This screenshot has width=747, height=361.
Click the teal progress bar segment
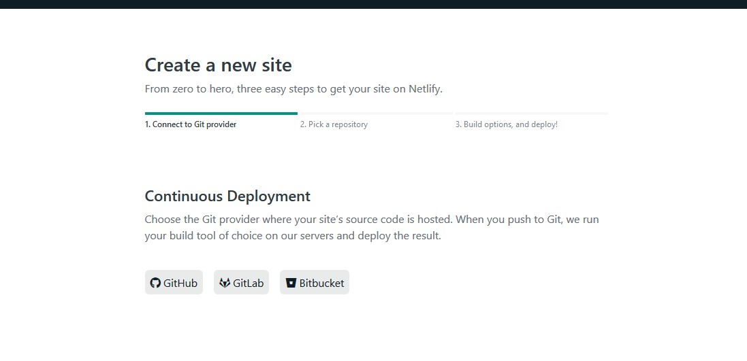pyautogui.click(x=221, y=114)
